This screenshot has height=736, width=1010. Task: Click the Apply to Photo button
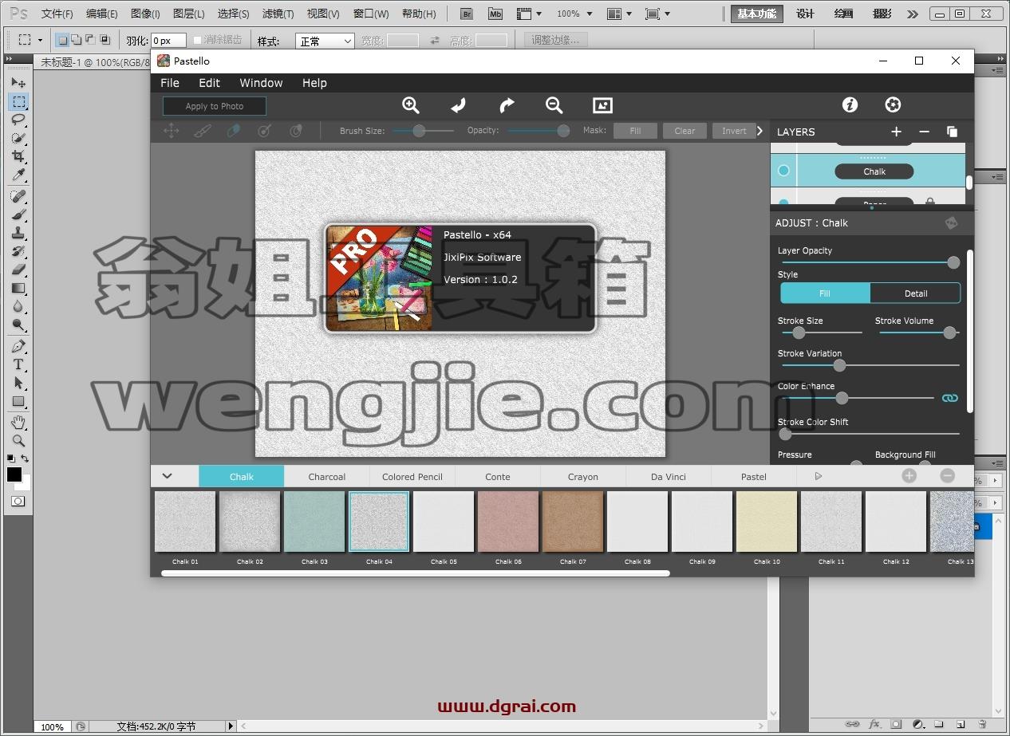coord(215,106)
